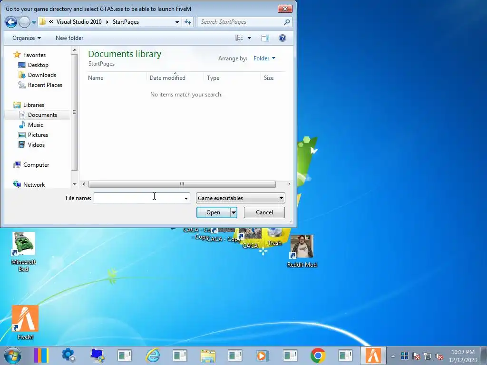The height and width of the screenshot is (365, 487).
Task: Open Google Chrome from the taskbar
Action: point(318,355)
